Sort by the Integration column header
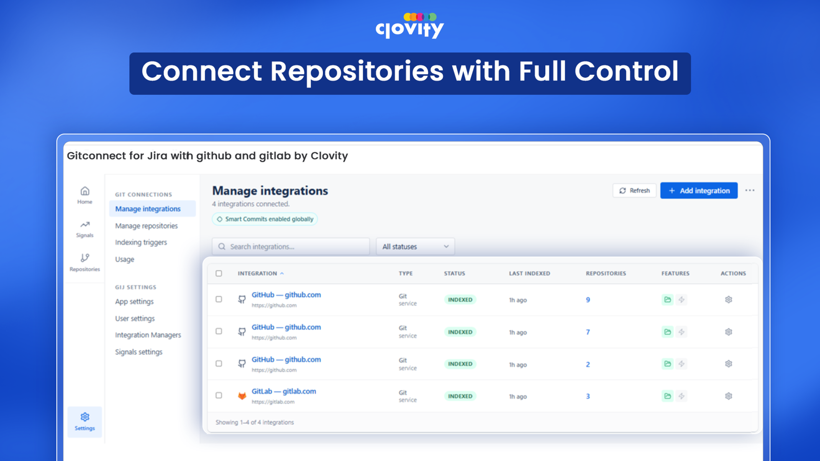Image resolution: width=820 pixels, height=461 pixels. [257, 274]
